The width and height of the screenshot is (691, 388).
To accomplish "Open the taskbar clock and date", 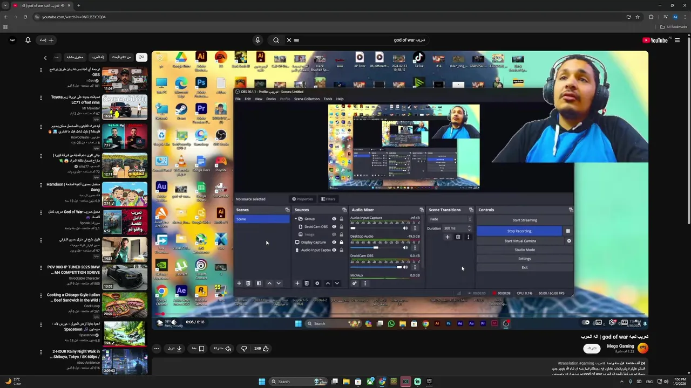I will point(679,382).
